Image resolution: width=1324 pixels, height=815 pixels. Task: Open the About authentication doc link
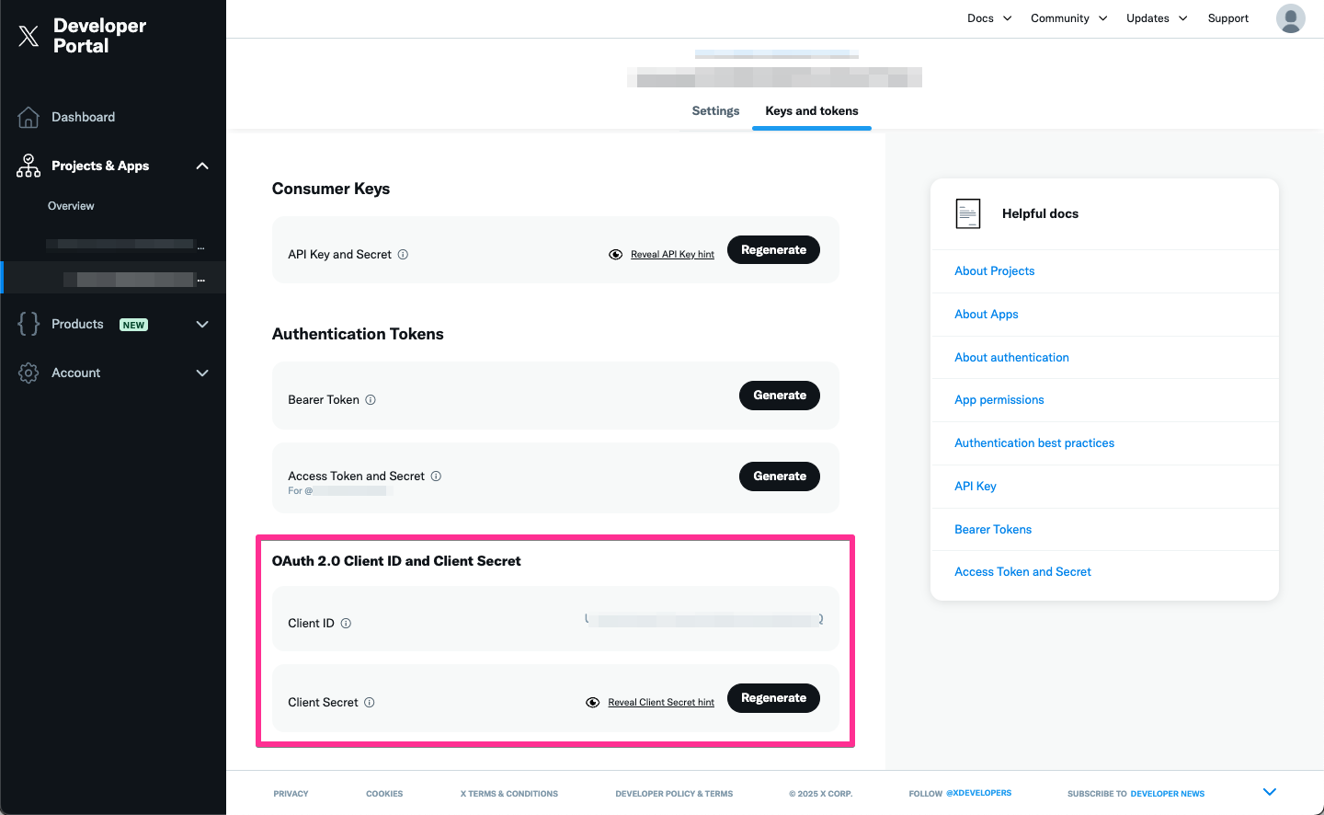pos(1011,358)
